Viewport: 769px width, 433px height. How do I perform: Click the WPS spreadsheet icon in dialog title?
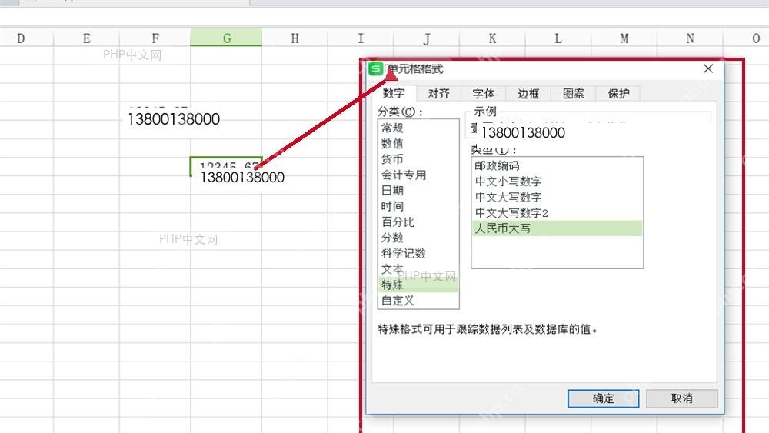(x=376, y=68)
